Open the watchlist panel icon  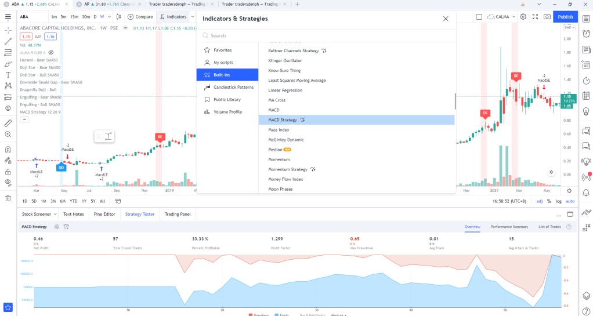(x=586, y=18)
